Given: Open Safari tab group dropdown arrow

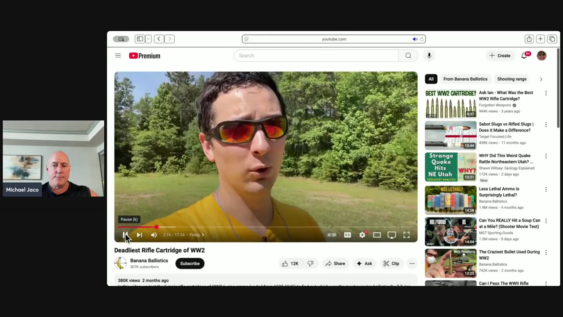Looking at the screenshot, I should (148, 39).
